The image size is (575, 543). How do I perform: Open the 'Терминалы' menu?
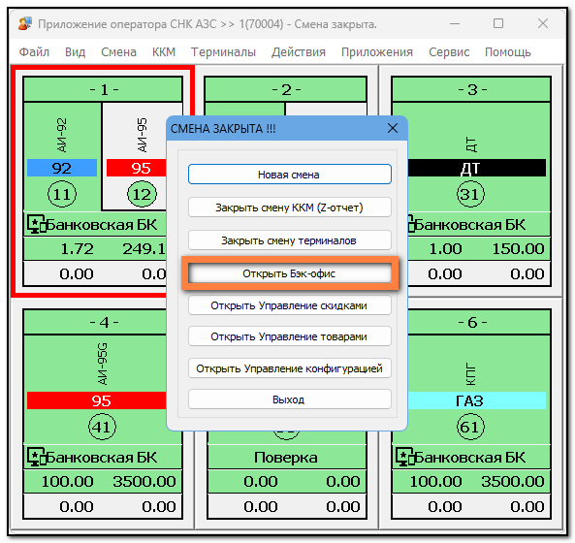(223, 52)
